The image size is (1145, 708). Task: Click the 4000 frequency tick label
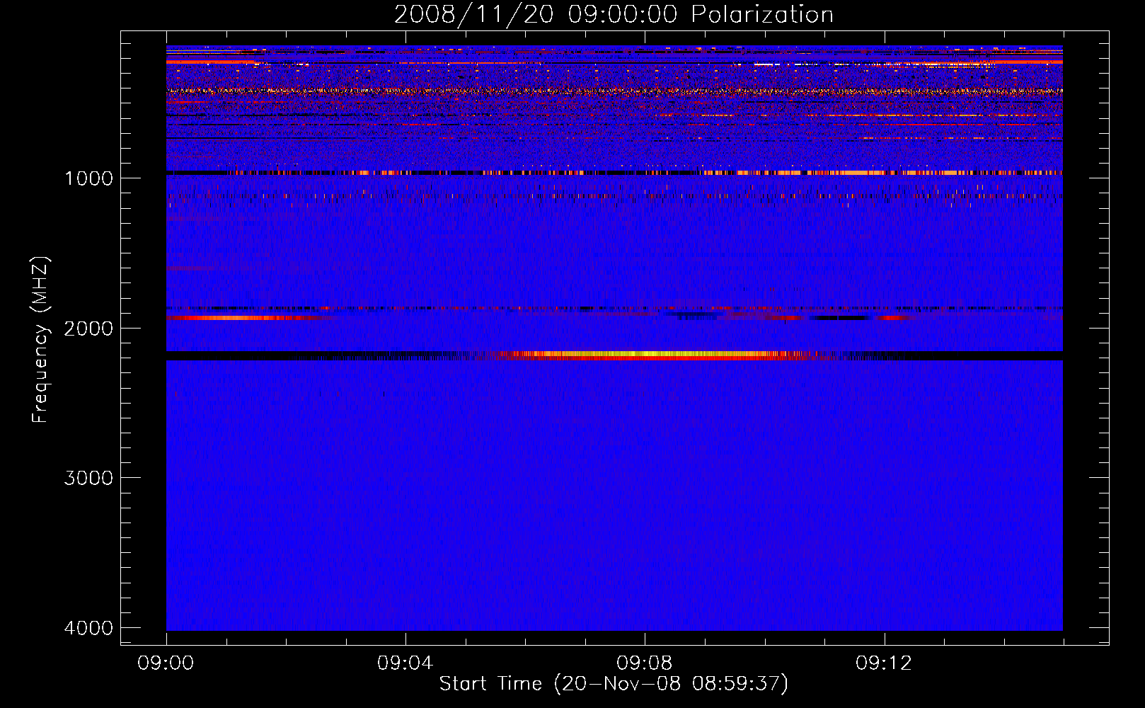88,628
